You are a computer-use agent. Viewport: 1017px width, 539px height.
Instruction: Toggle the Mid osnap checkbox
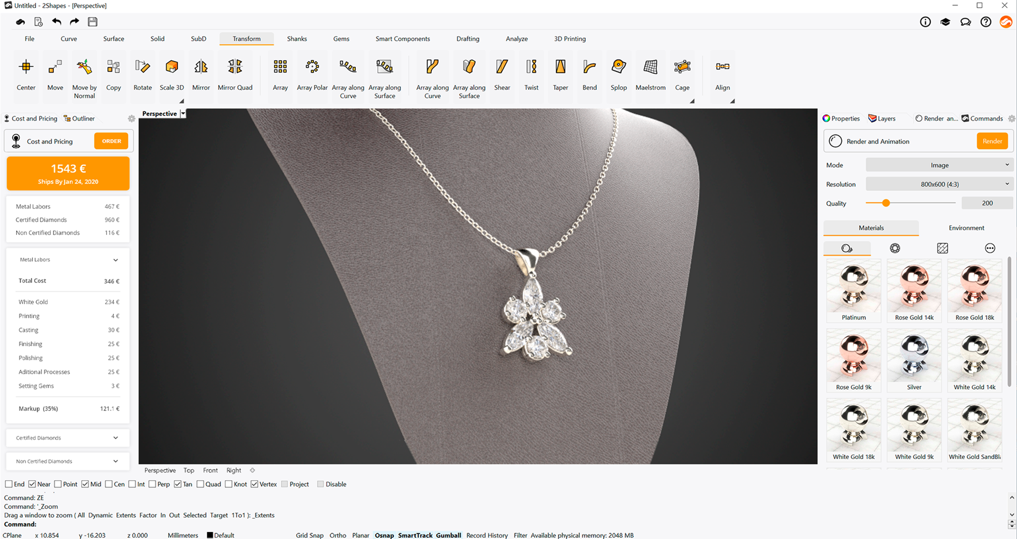(85, 484)
